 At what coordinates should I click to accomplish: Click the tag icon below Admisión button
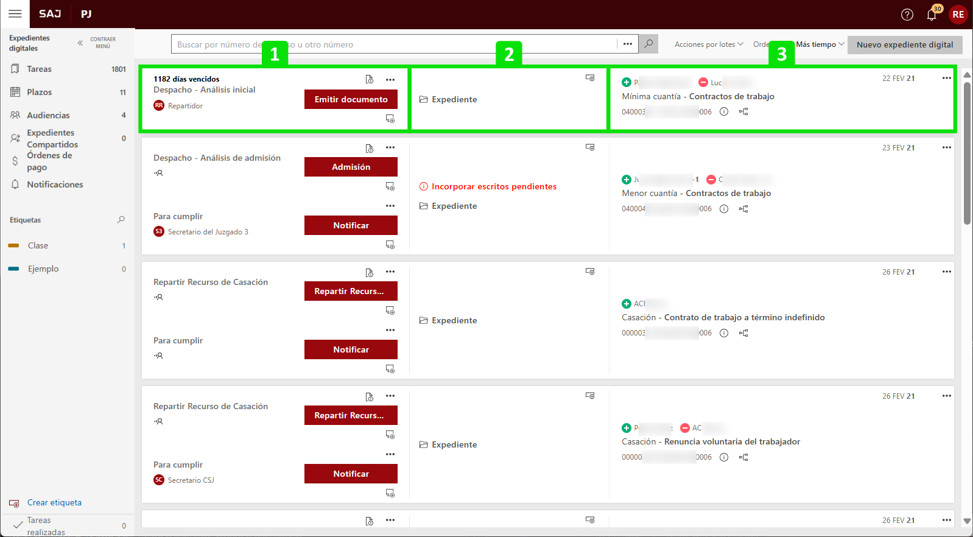click(x=390, y=186)
